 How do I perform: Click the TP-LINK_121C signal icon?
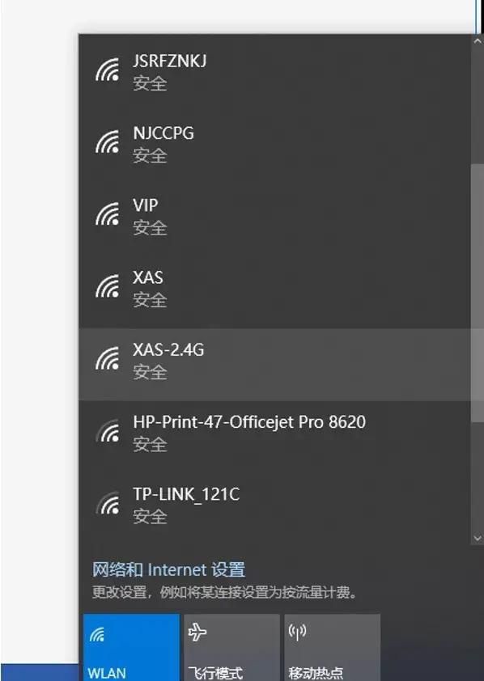pyautogui.click(x=108, y=502)
